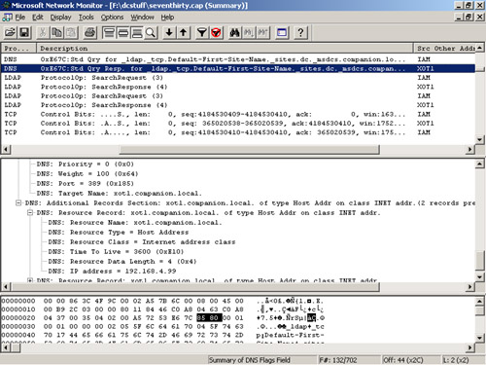486x365 pixels.
Task: Select the DNS Weight = 100 line
Action: tap(87, 174)
